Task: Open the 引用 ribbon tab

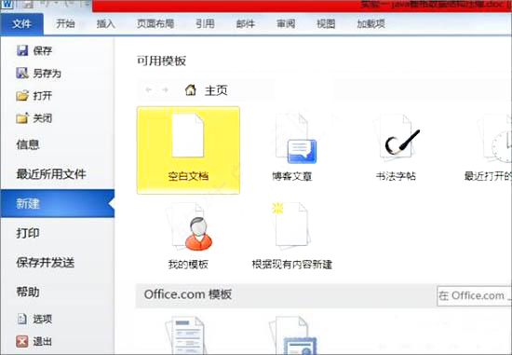Action: click(x=205, y=24)
